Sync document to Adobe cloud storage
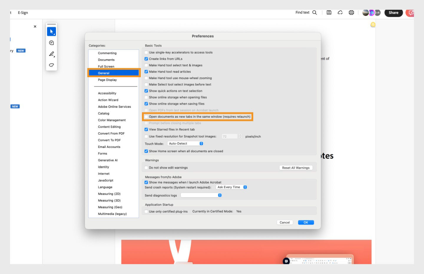The image size is (424, 274). coord(340,12)
